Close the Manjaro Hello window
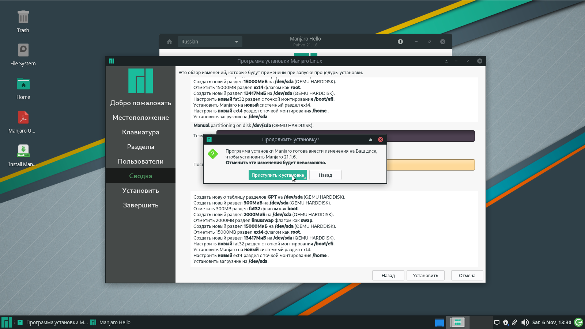The width and height of the screenshot is (585, 329). (x=443, y=42)
